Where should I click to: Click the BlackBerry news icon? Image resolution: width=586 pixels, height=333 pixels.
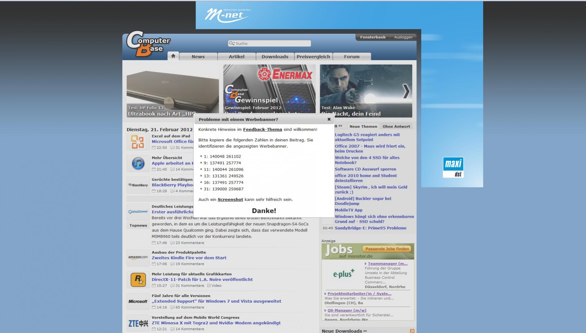[x=138, y=185]
